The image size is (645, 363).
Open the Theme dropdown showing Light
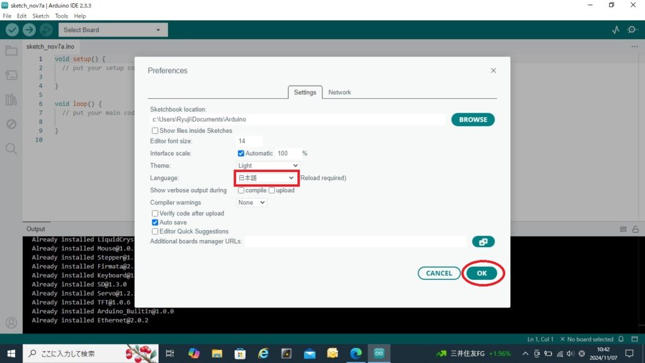[268, 166]
